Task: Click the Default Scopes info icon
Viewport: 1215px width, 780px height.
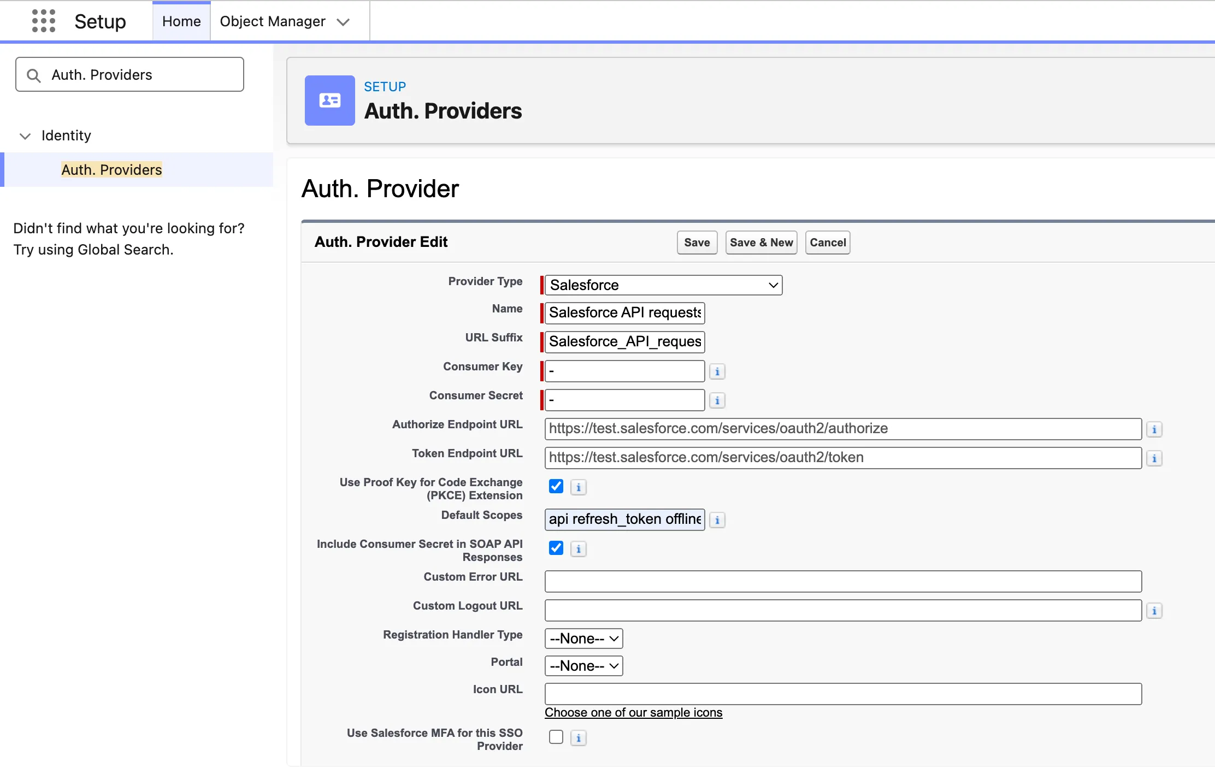Action: [x=717, y=520]
